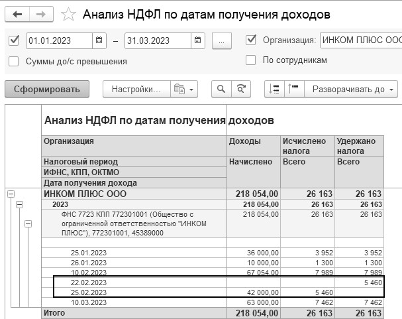Select the date 25.01.2023 row

(x=89, y=253)
